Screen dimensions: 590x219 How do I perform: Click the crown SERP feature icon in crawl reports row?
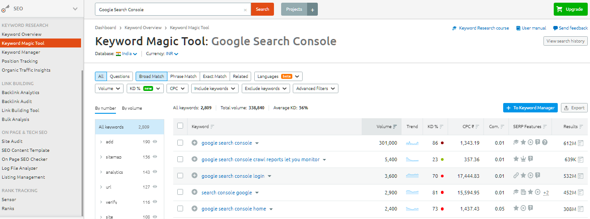tap(523, 159)
